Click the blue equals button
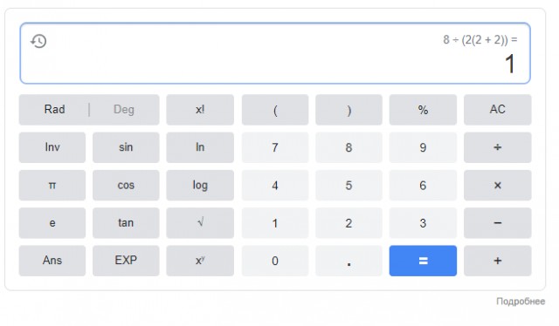 [x=423, y=261]
